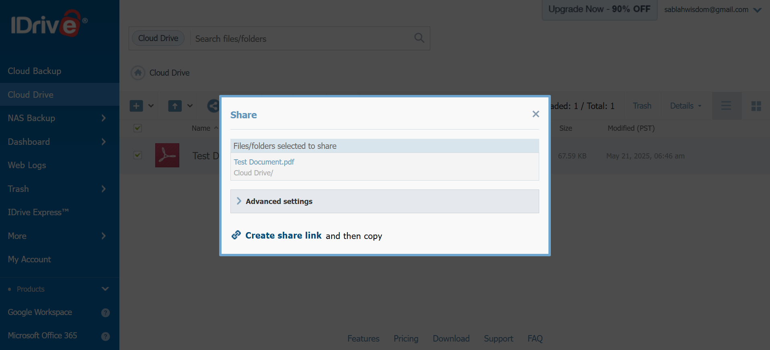Click the home breadcrumb icon

point(138,72)
